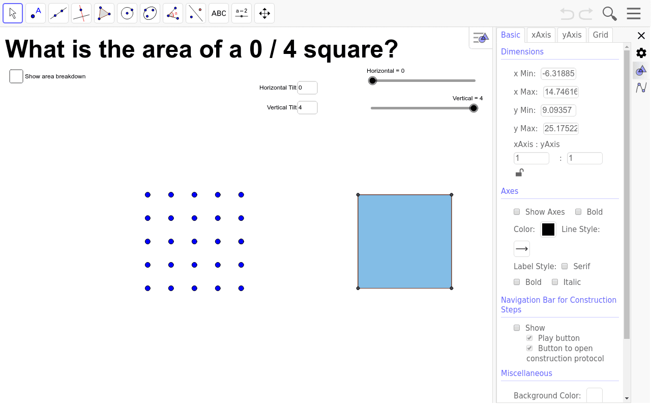Enable the Axes Bold checkbox
This screenshot has width=651, height=404.
point(578,212)
